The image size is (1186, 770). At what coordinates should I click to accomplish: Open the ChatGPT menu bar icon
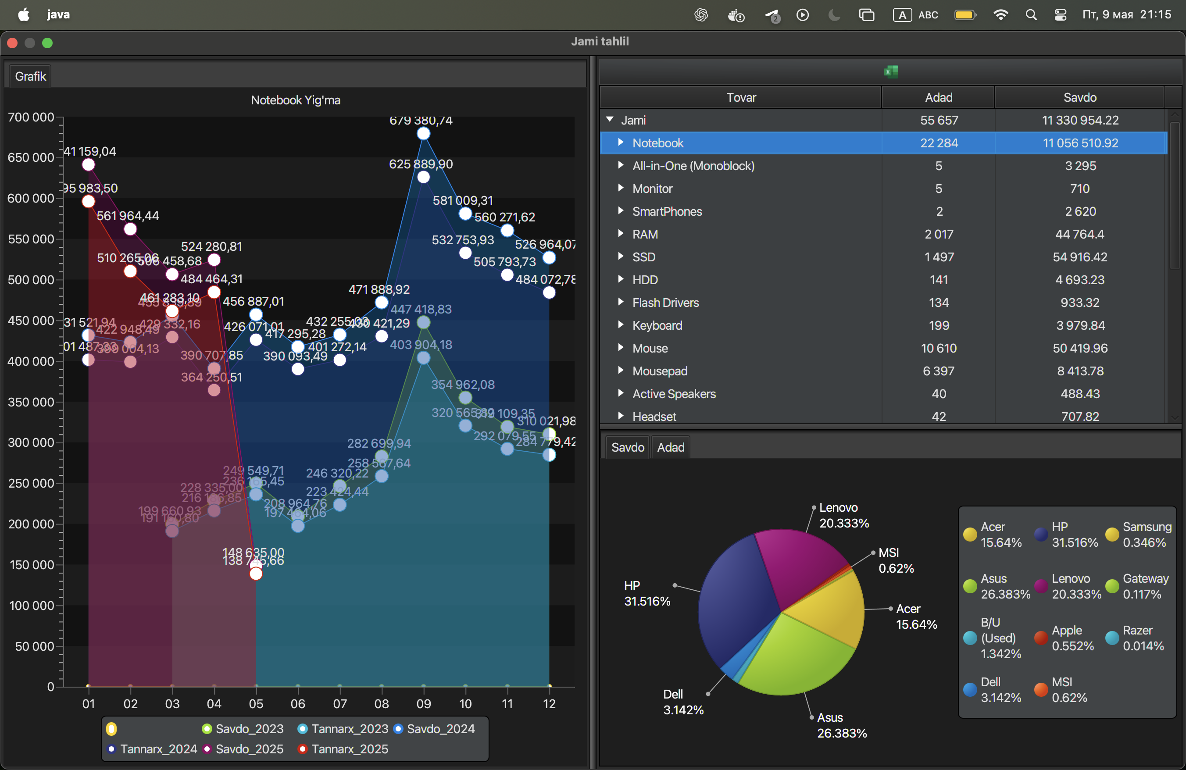click(700, 15)
